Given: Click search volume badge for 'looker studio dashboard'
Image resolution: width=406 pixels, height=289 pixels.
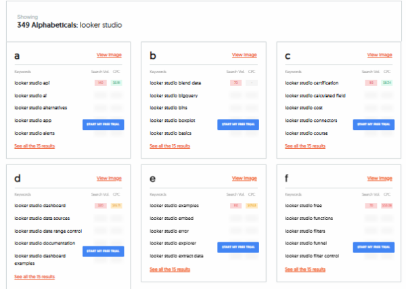Looking at the screenshot, I should 101,206.
